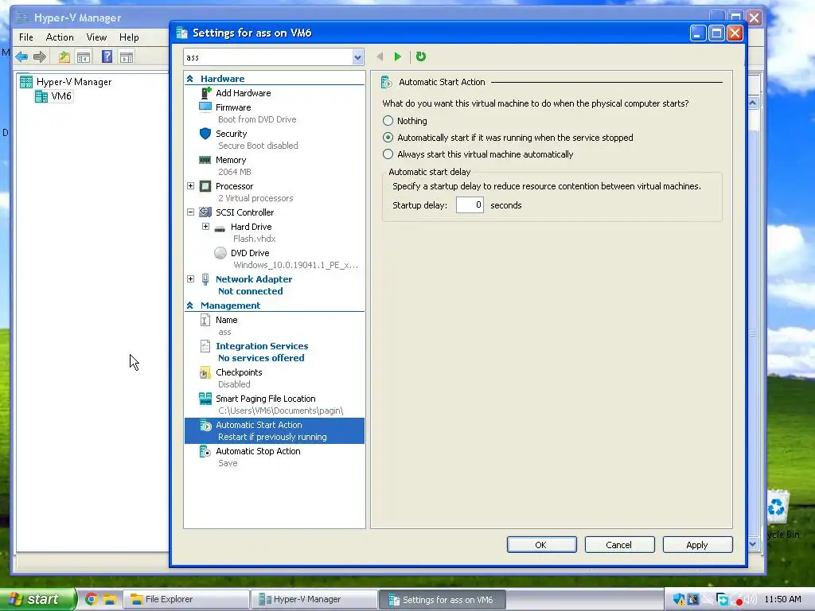Click the Integration Services icon
The width and height of the screenshot is (815, 611).
click(x=205, y=346)
